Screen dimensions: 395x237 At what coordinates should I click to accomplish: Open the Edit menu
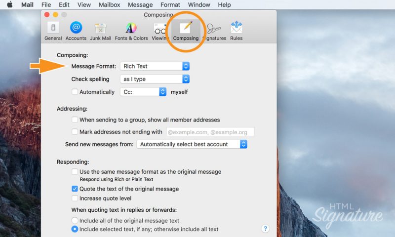coord(64,5)
